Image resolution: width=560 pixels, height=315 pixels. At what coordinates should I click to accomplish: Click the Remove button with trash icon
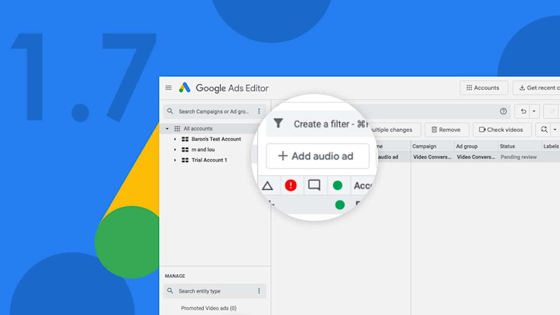coord(446,130)
